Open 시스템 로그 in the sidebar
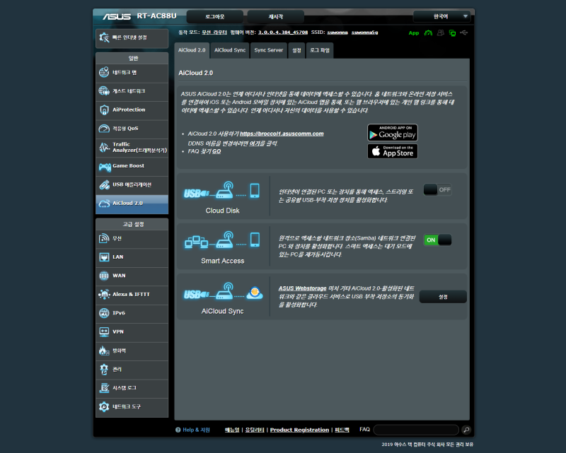Screen dimensions: 566x453 tap(132, 388)
